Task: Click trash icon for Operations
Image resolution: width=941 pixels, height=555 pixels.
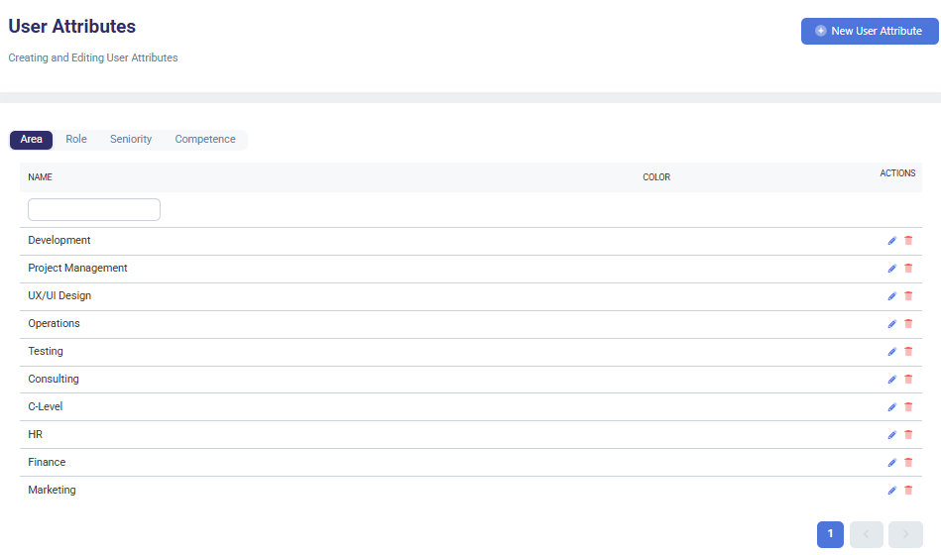Action: pyautogui.click(x=908, y=324)
